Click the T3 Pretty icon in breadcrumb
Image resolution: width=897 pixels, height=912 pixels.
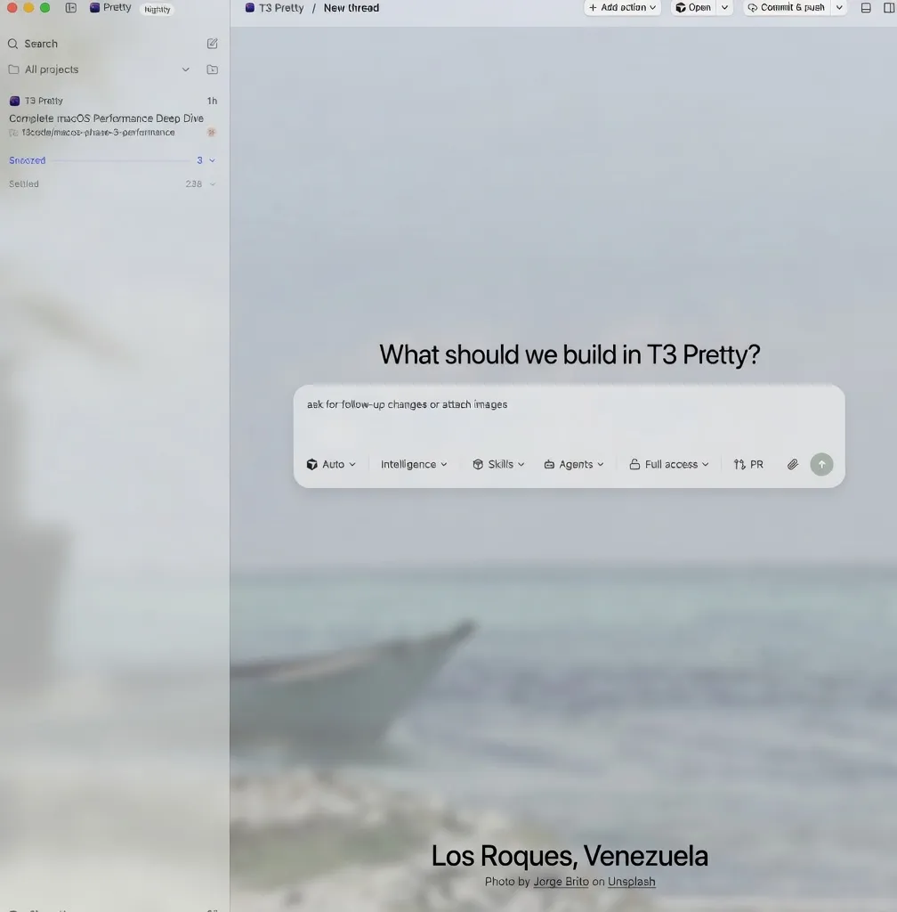250,7
